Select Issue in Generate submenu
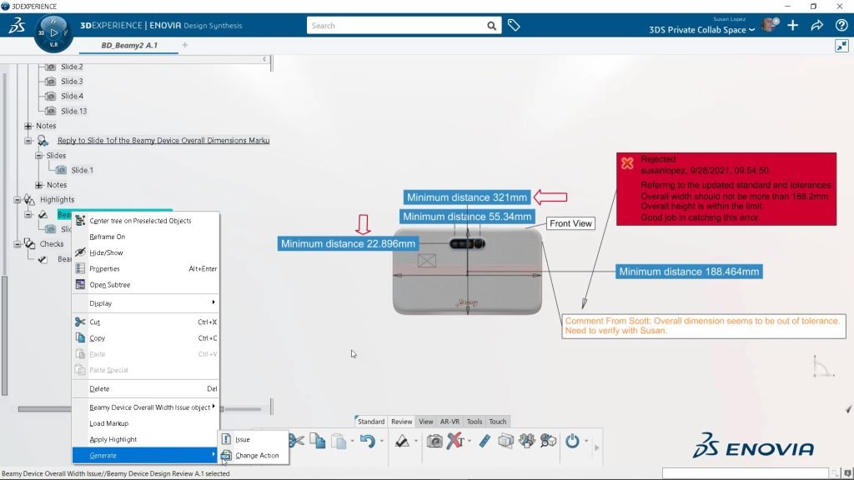Image resolution: width=854 pixels, height=480 pixels. [254, 439]
